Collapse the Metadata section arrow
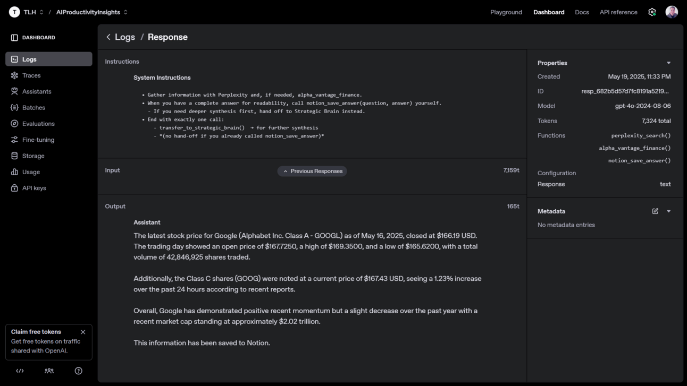Image resolution: width=687 pixels, height=386 pixels. 668,211
